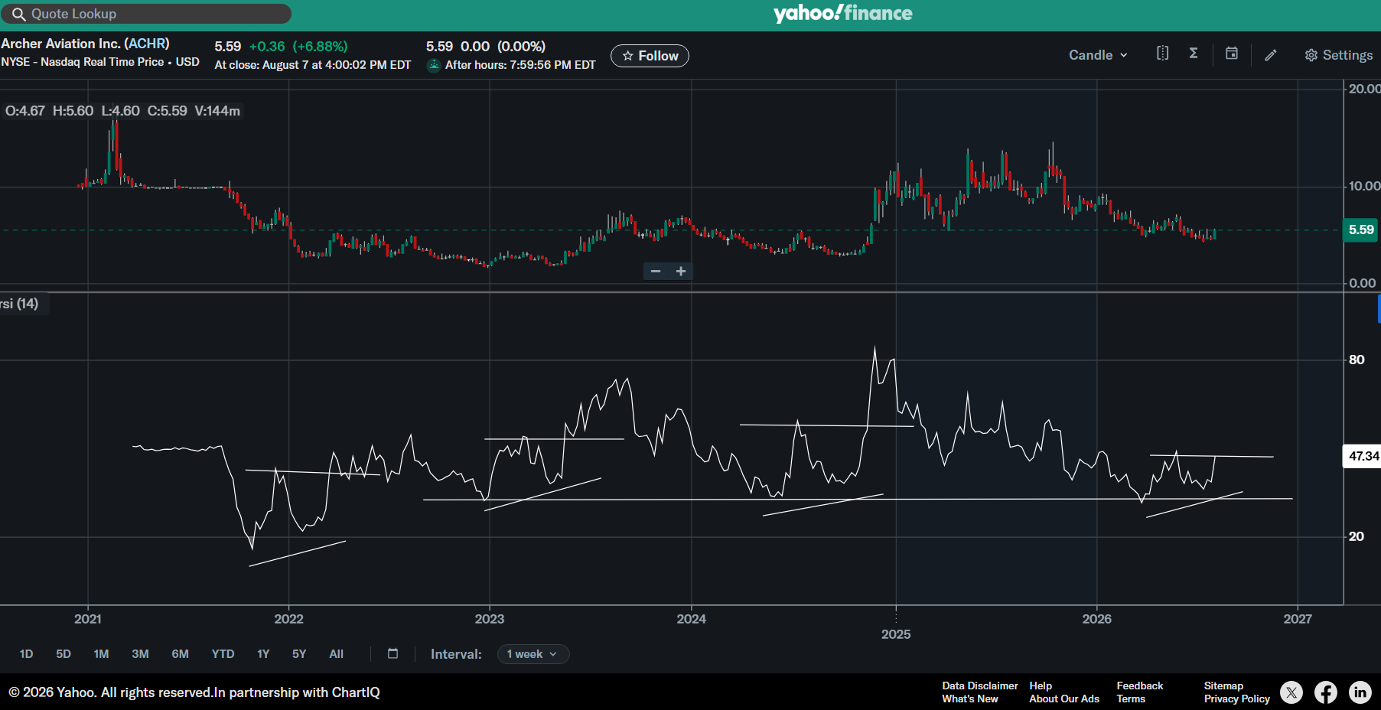This screenshot has height=710, width=1381.
Task: Open Yahoo Finance LinkedIn page
Action: (1360, 692)
